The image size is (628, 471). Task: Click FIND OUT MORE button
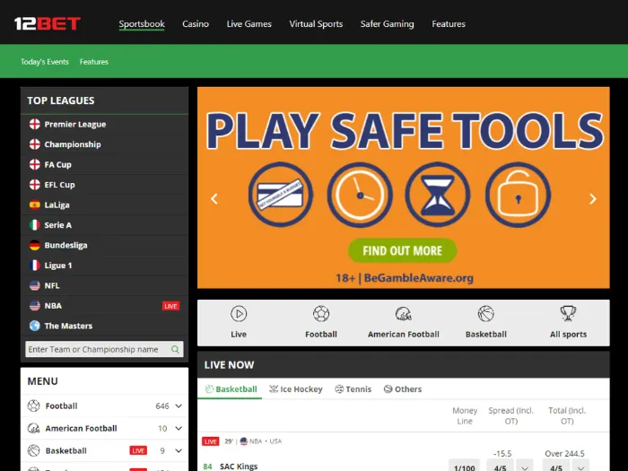coord(403,250)
